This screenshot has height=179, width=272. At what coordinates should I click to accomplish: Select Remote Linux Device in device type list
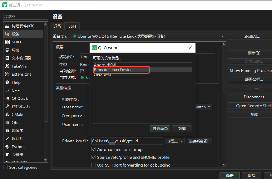tap(143, 70)
